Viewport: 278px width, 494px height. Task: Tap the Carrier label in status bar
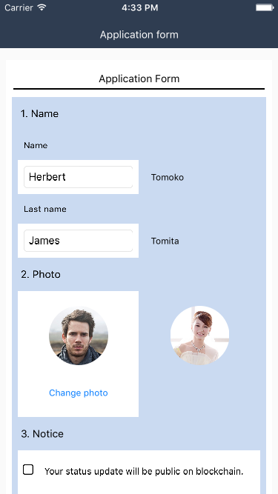[19, 7]
